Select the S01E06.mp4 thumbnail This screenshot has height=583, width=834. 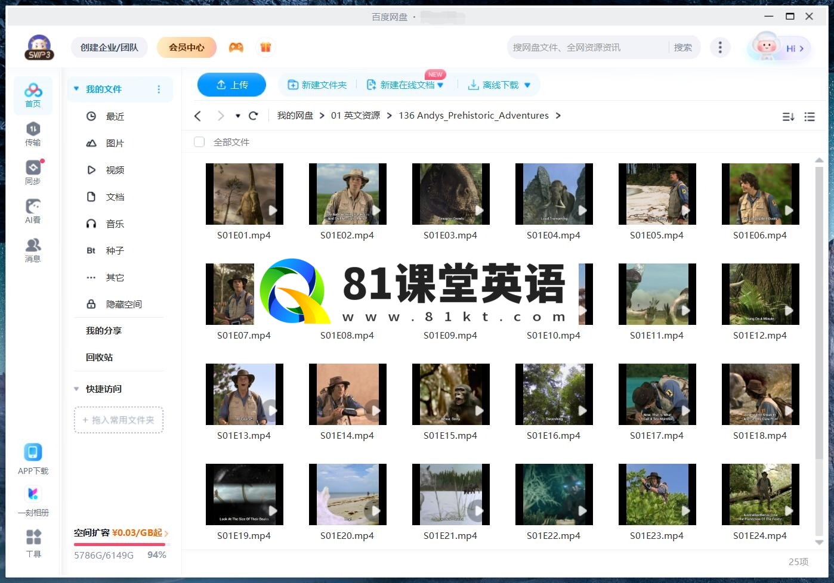[x=761, y=194]
